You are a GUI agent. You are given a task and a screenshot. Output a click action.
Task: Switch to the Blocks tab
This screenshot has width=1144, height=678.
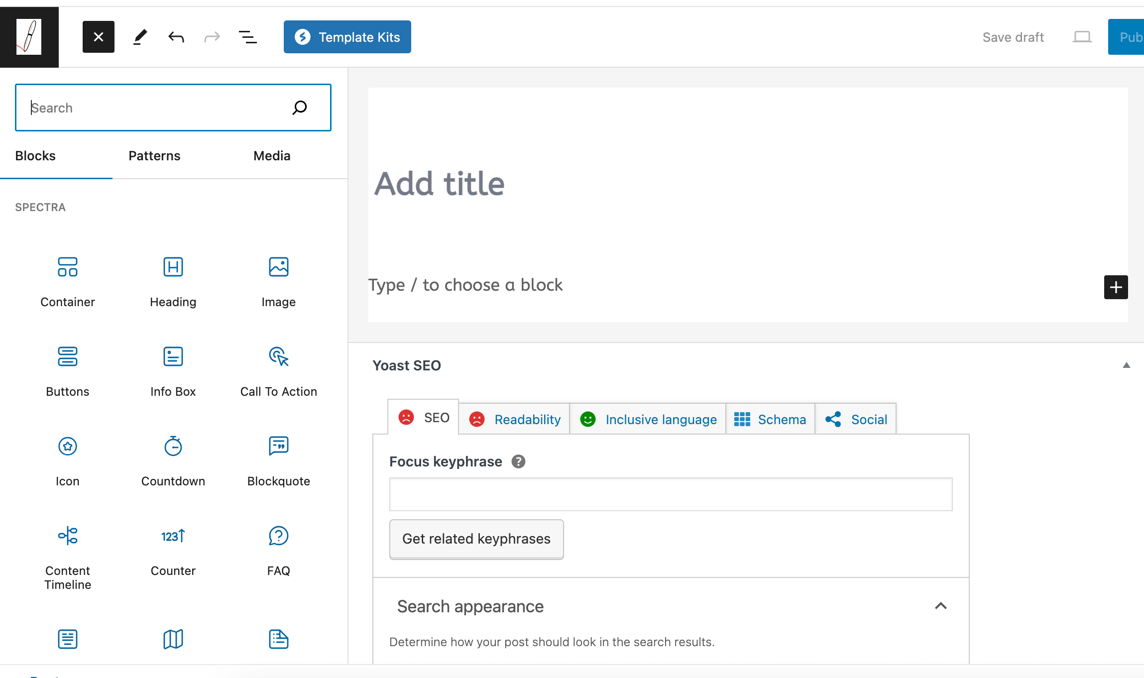[x=35, y=156]
